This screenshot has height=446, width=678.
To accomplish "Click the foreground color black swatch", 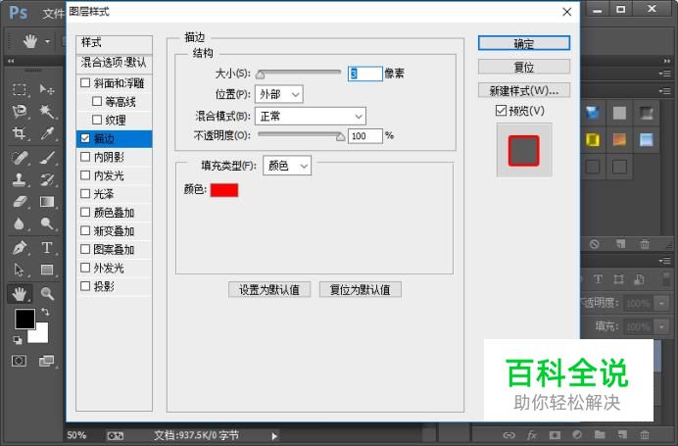I will point(24,319).
